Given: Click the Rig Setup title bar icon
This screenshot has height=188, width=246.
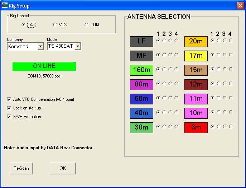Looking at the screenshot, I should 4,5.
